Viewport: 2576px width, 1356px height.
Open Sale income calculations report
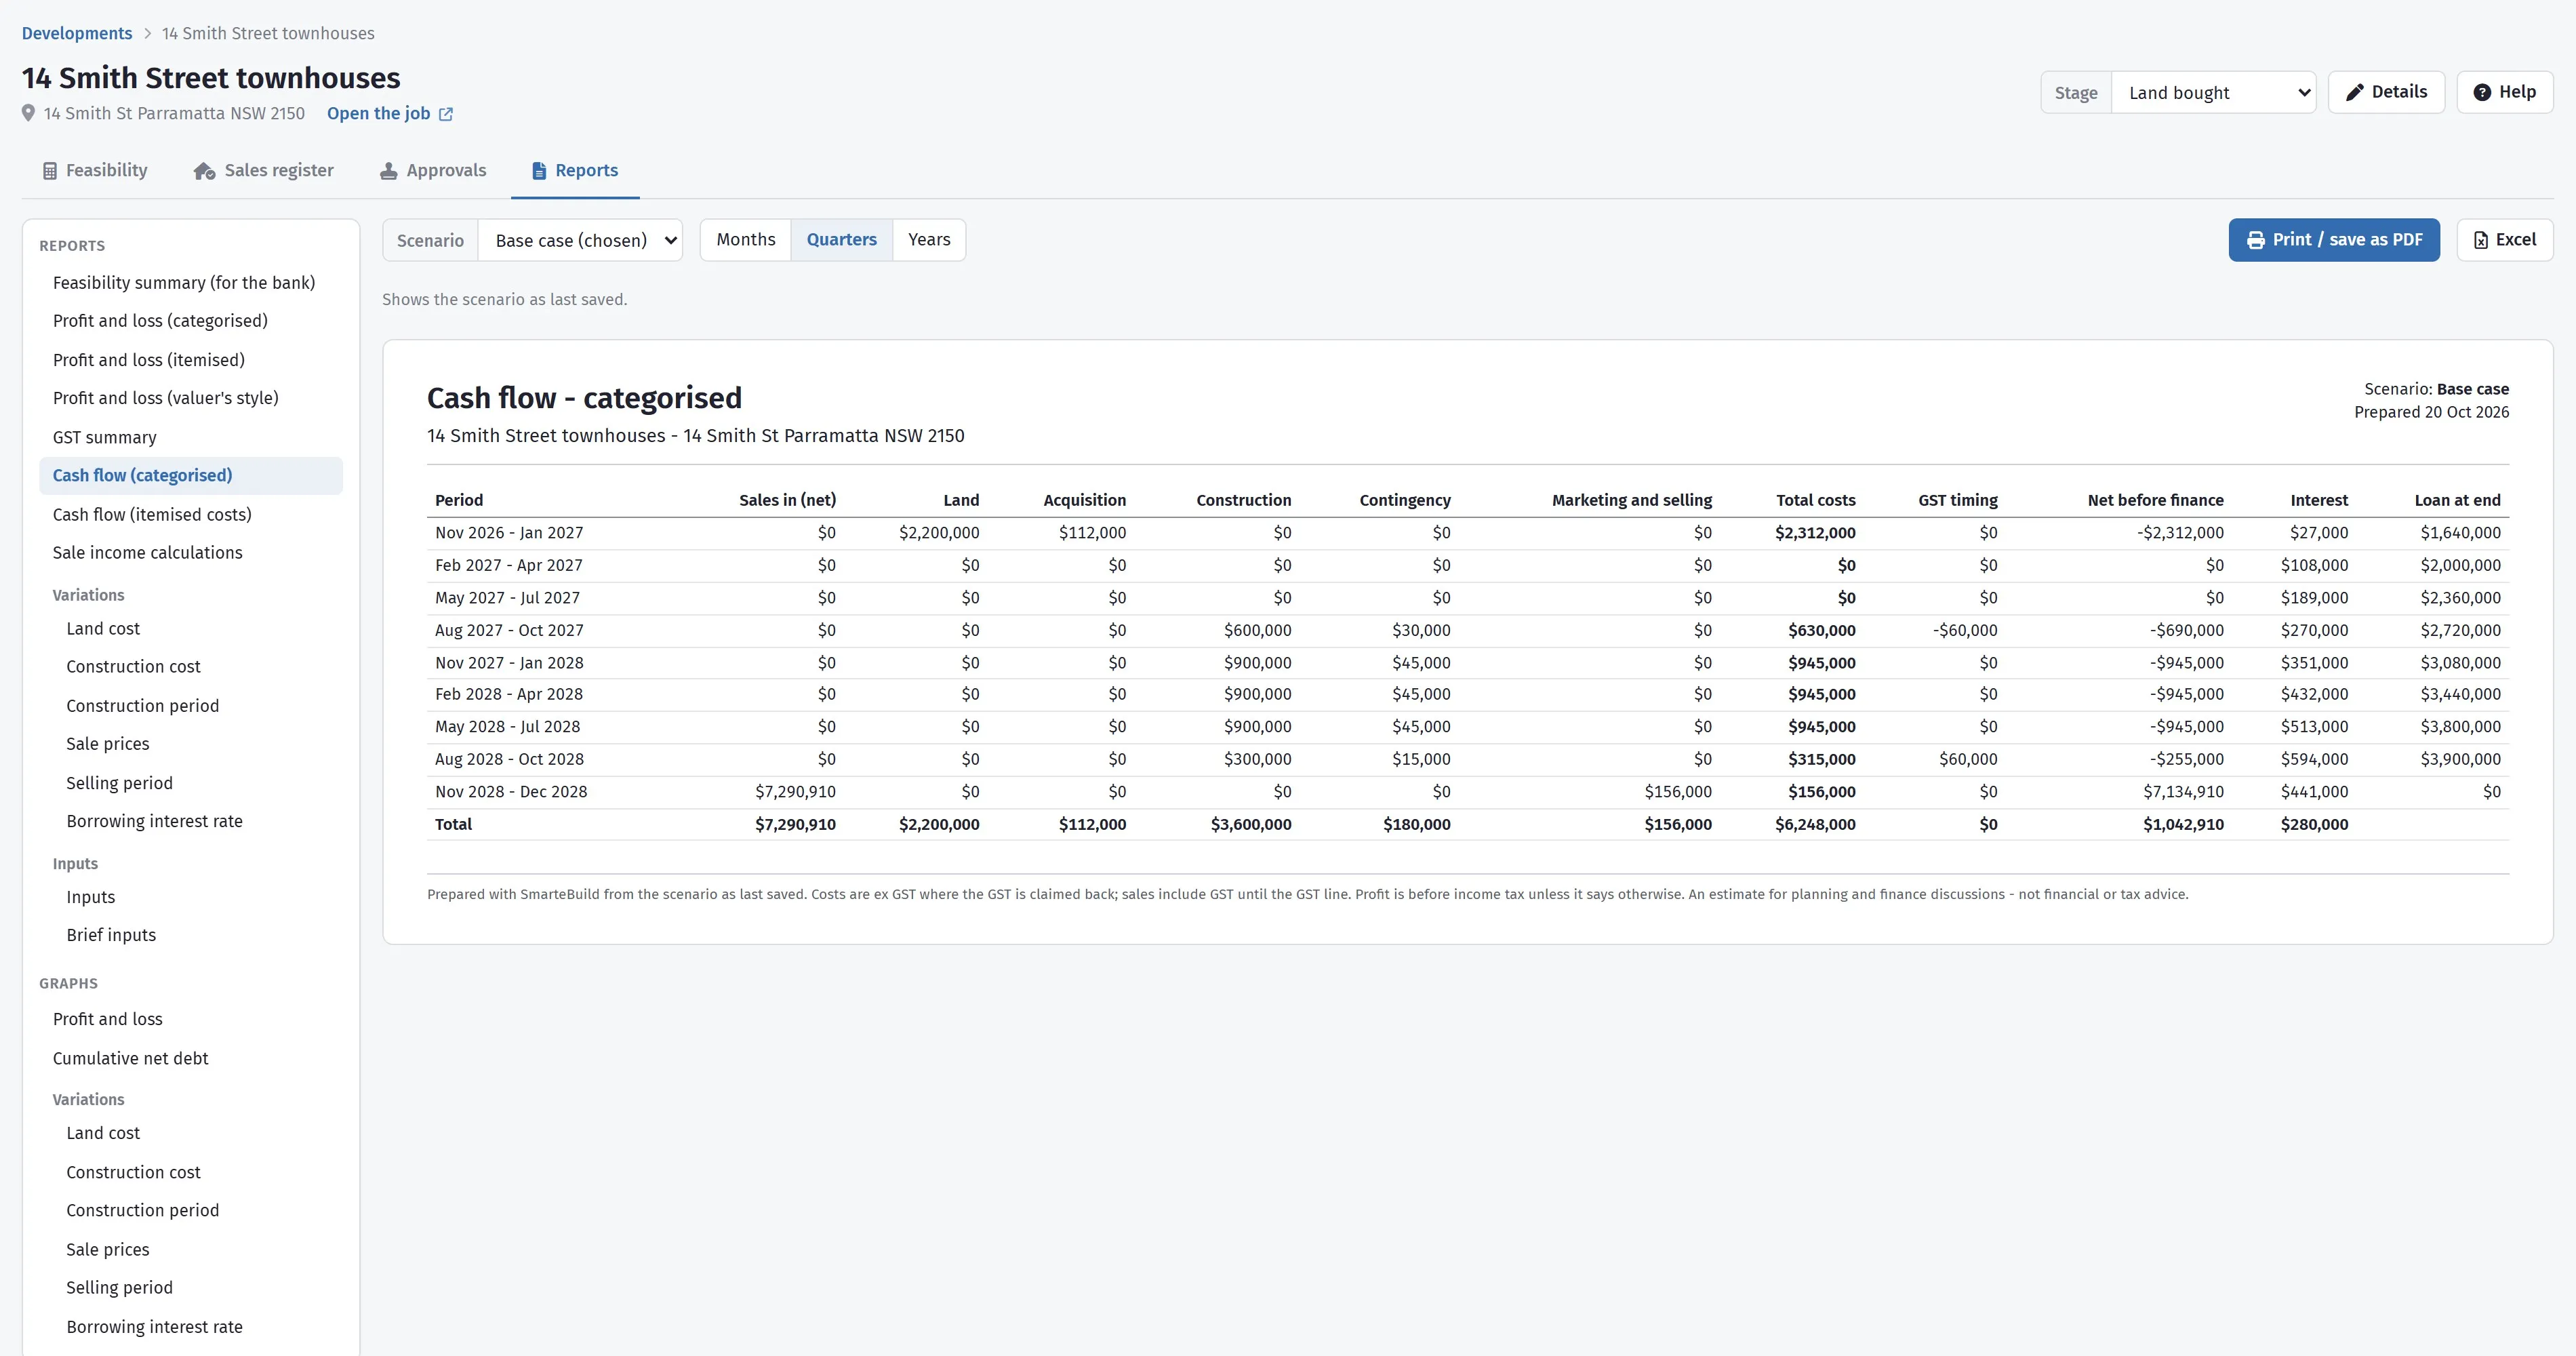[191, 553]
